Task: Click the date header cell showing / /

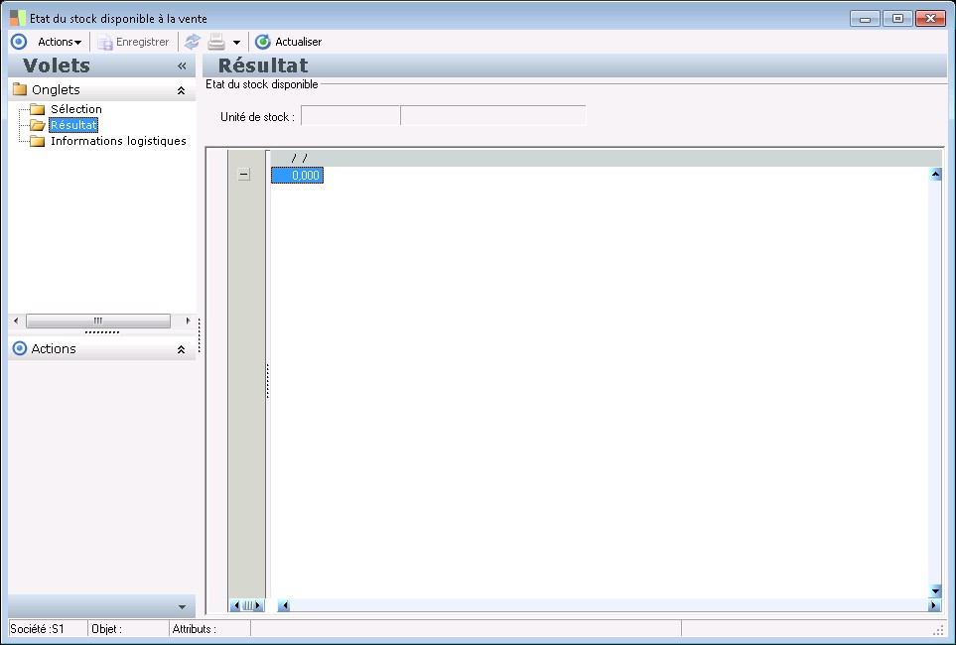Action: (298, 159)
